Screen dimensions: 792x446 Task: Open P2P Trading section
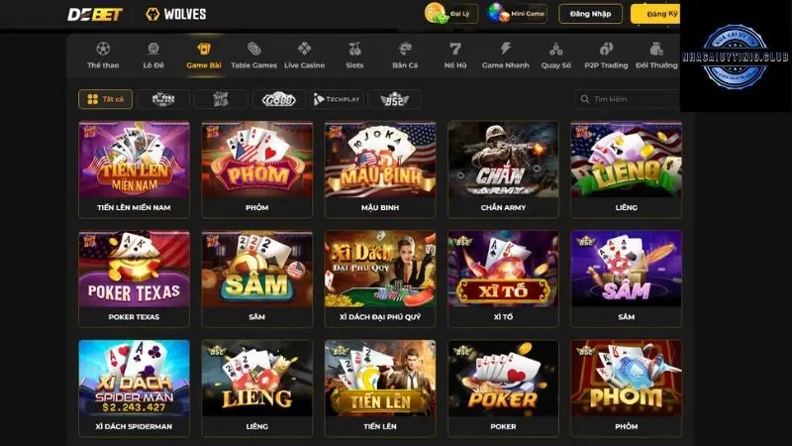[x=606, y=56]
